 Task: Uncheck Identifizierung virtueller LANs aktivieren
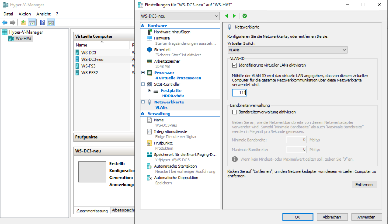click(x=234, y=65)
